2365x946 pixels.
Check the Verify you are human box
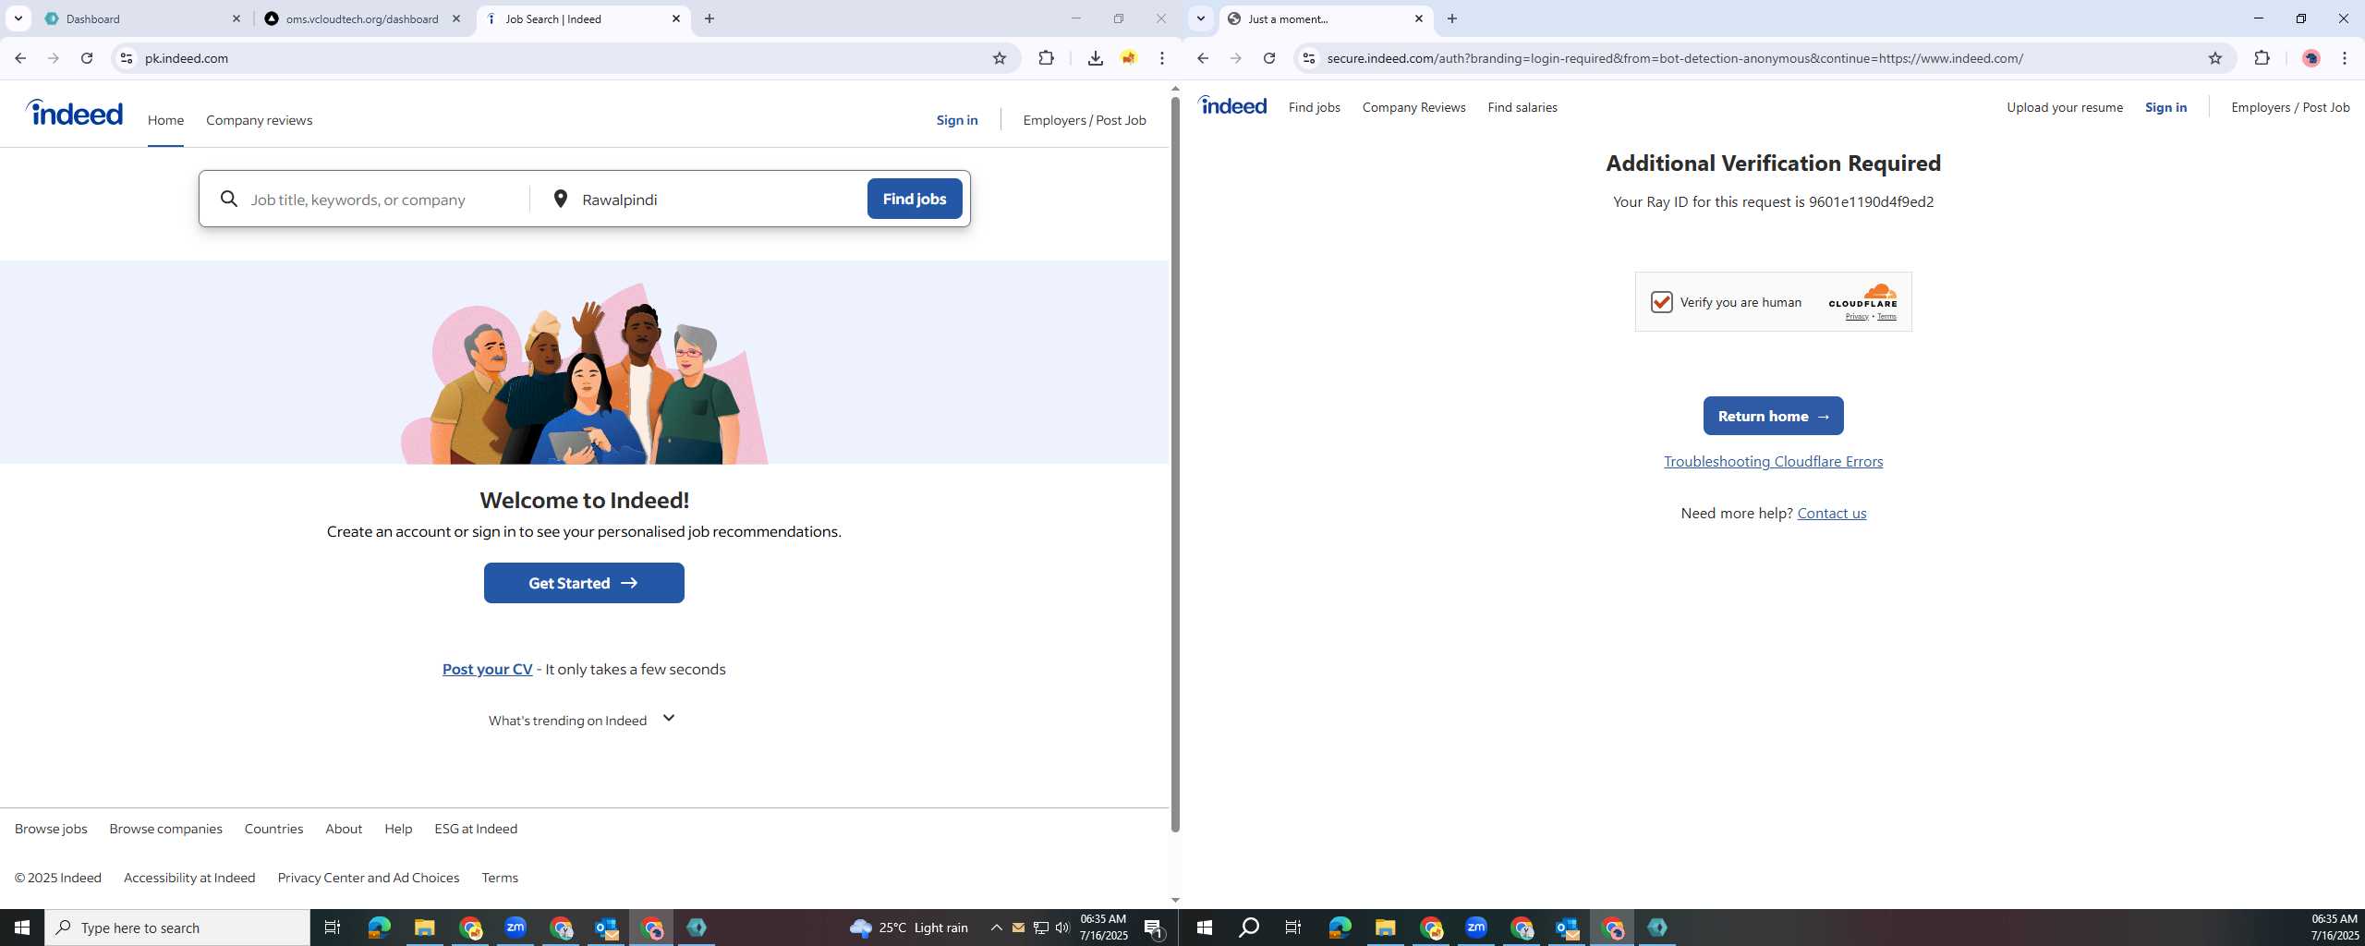point(1661,302)
